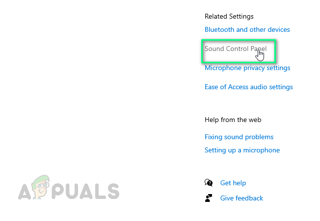Click the Give feedback person icon
The height and width of the screenshot is (221, 320).
[x=209, y=198]
